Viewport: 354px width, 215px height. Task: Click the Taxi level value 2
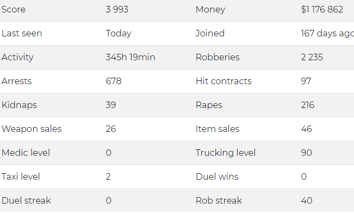pyautogui.click(x=108, y=176)
